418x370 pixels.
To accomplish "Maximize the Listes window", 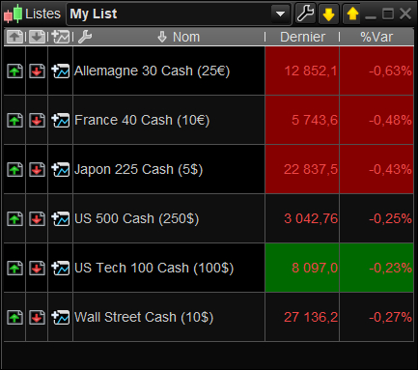I will coord(388,14).
